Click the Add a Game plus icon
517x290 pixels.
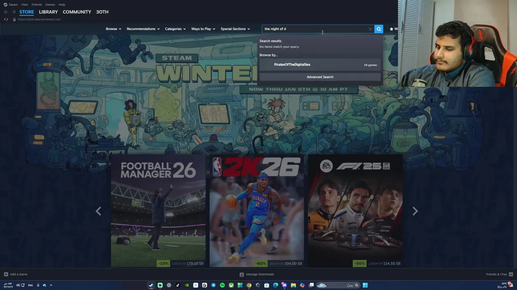pos(6,274)
